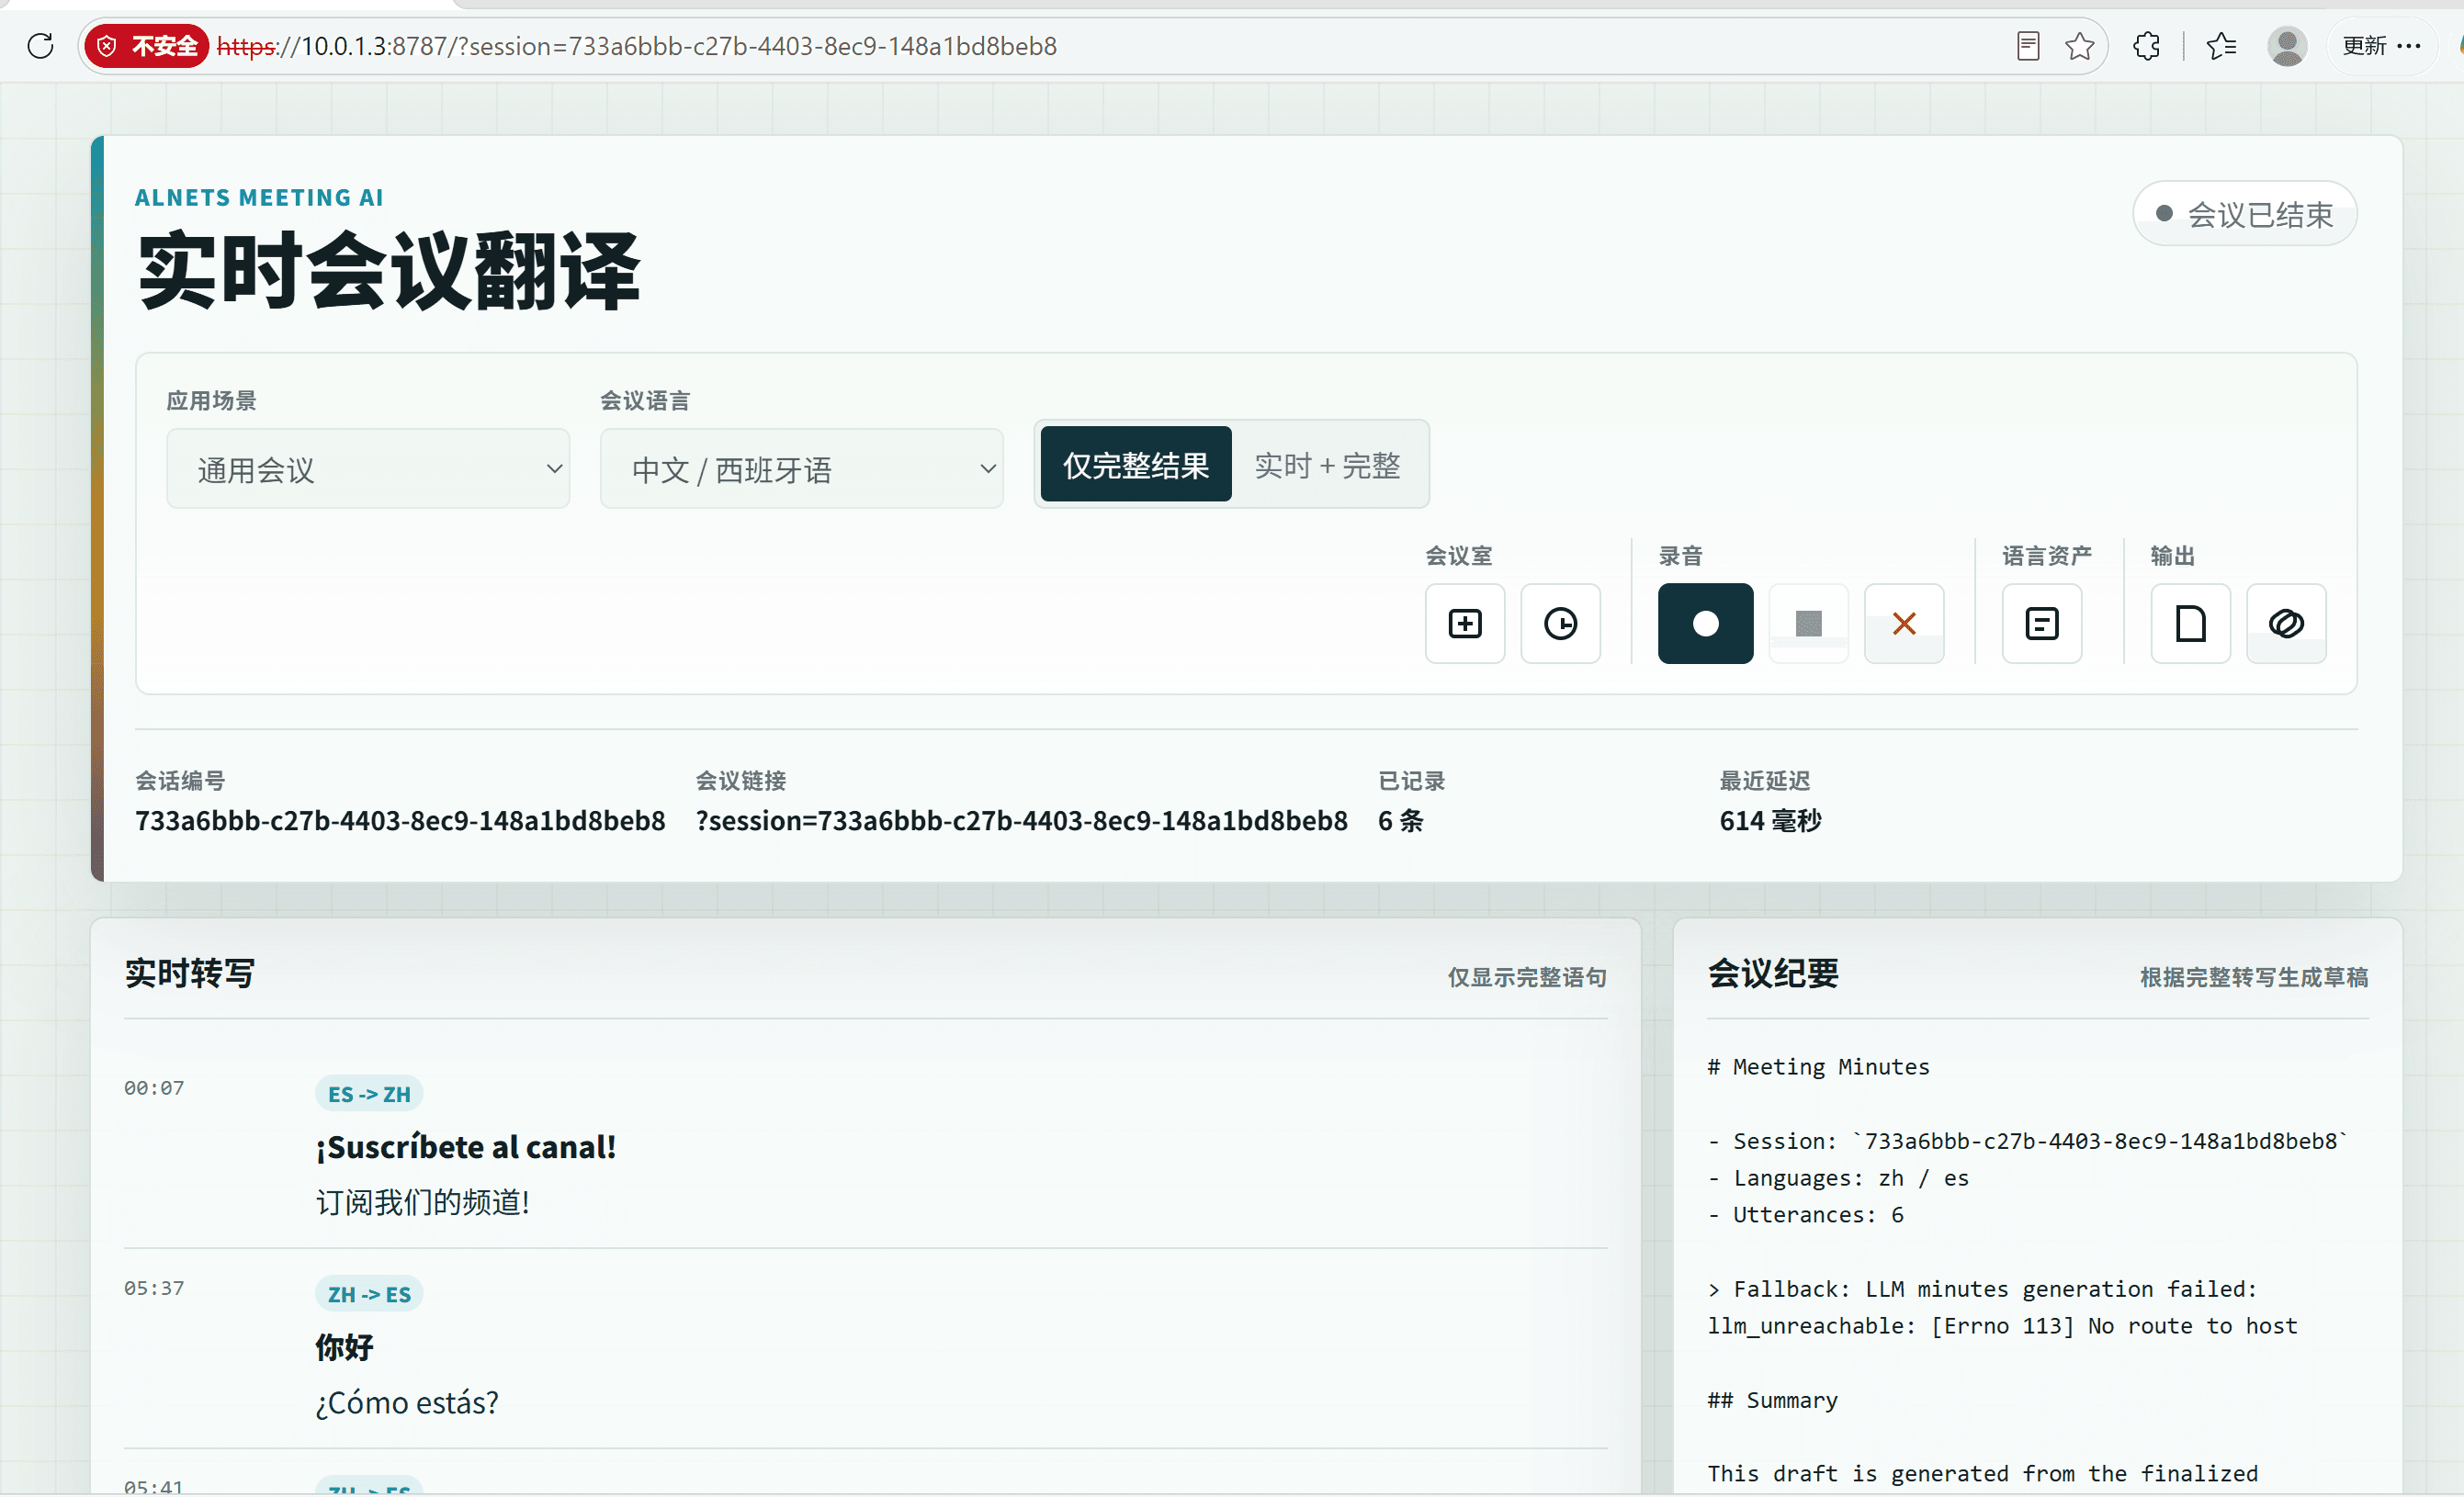The height and width of the screenshot is (1497, 2464).
Task: Select the 订阅我们的频道! translation line
Action: [x=422, y=1202]
